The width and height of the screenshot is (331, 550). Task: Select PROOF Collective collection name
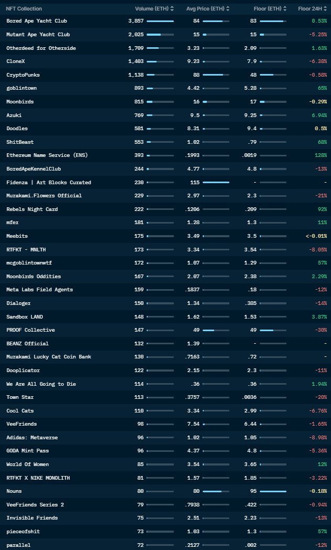click(30, 330)
